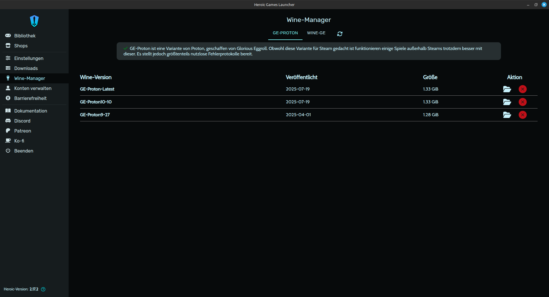Click the 1.28 GiB size value
Image resolution: width=549 pixels, height=297 pixels.
click(x=431, y=115)
